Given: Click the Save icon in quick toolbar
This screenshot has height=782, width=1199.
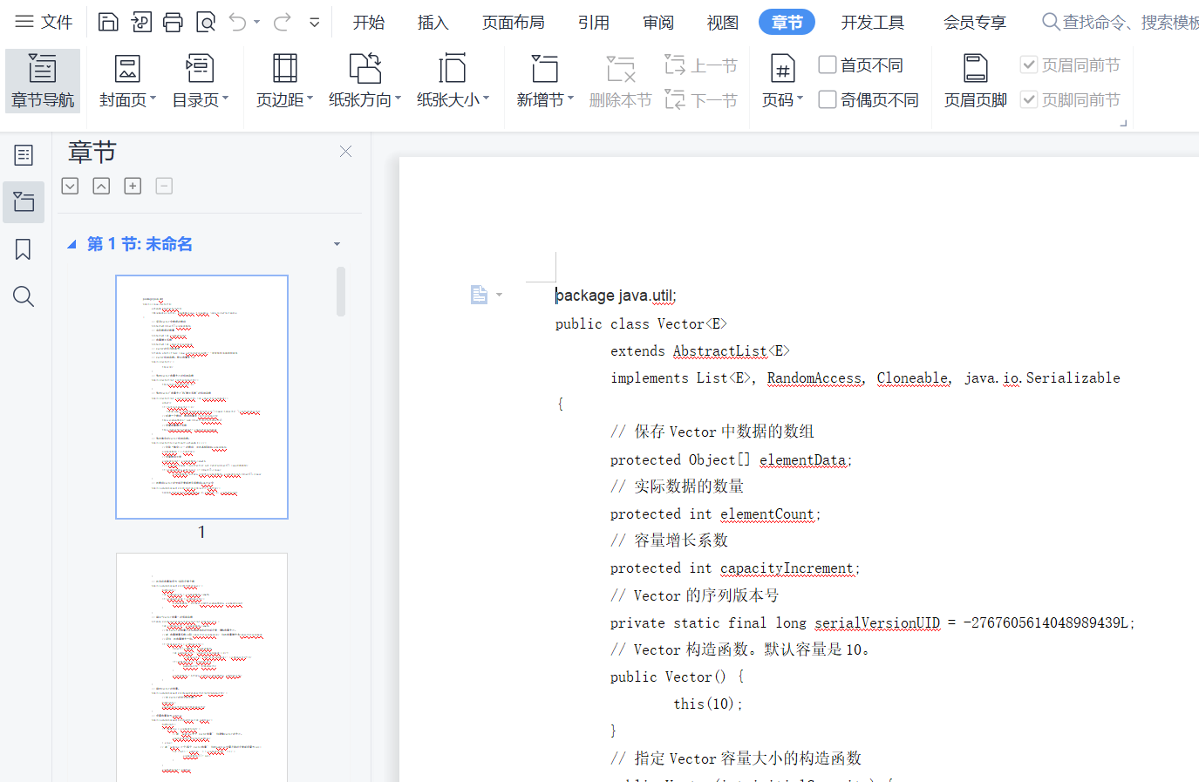Looking at the screenshot, I should (108, 22).
